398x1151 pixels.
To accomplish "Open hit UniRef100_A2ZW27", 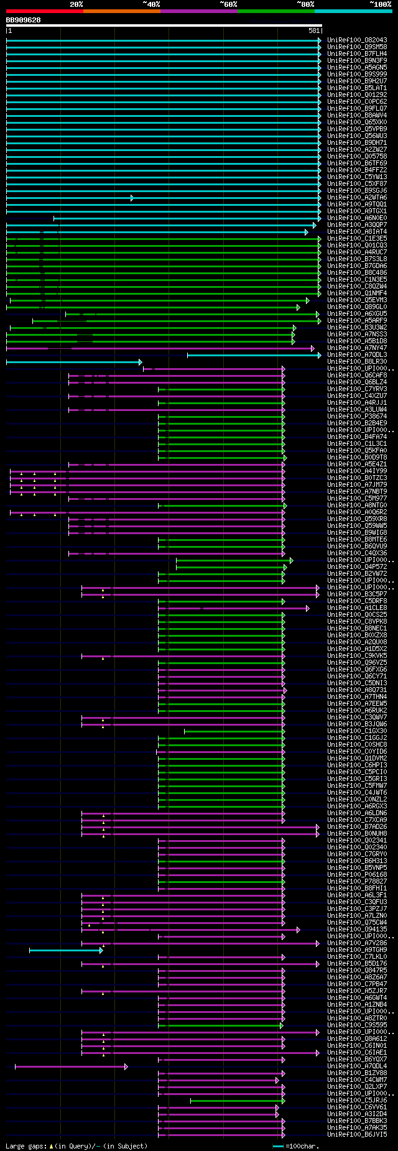I will (357, 149).
